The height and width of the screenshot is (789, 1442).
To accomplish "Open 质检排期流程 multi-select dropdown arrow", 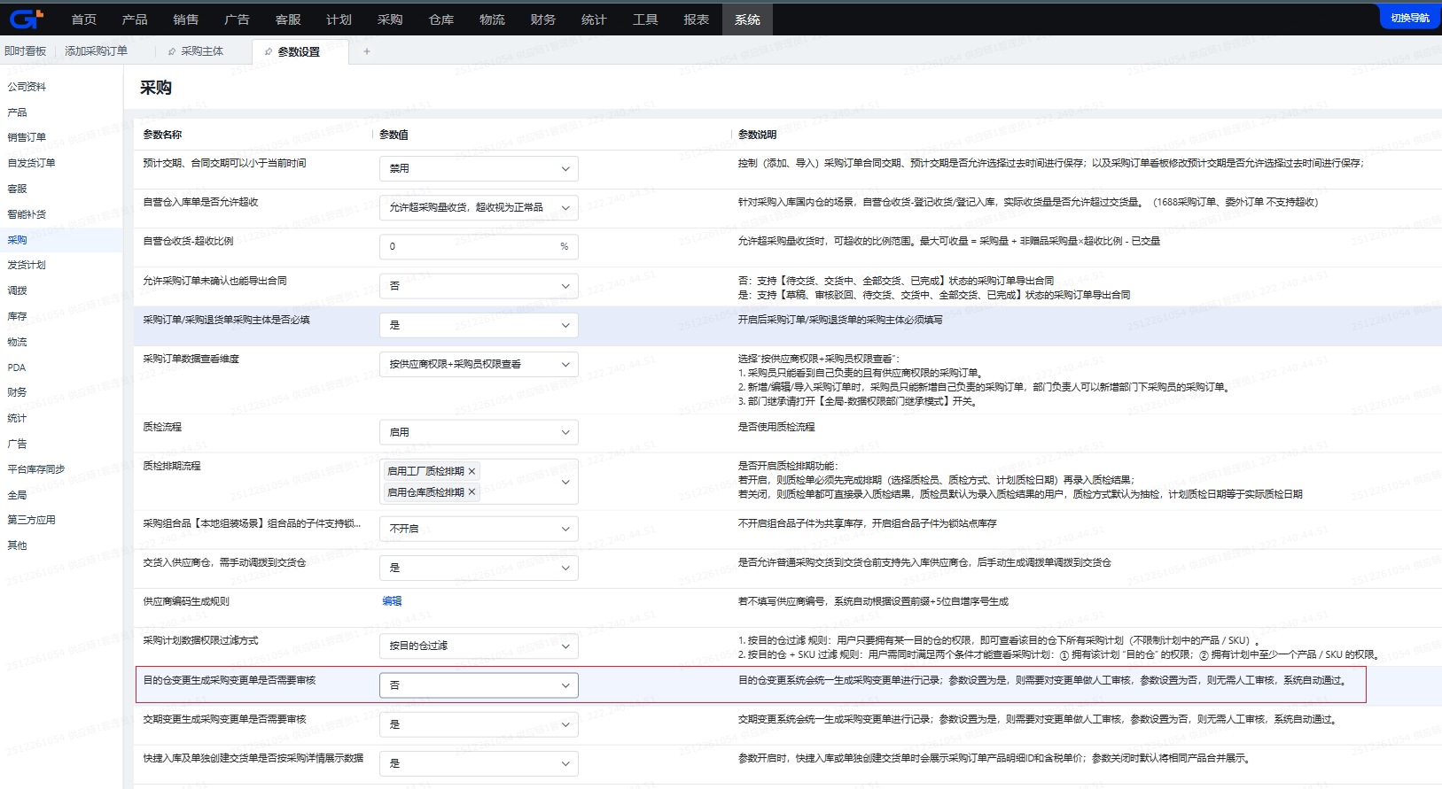I will pos(565,483).
